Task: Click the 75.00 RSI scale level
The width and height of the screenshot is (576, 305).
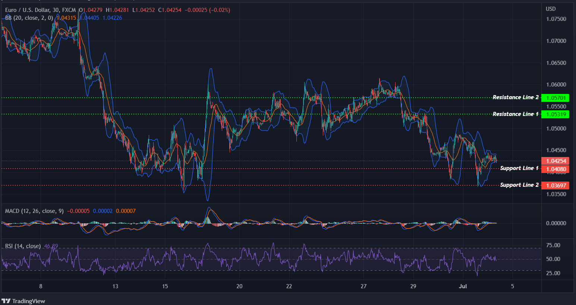Action: click(x=553, y=245)
